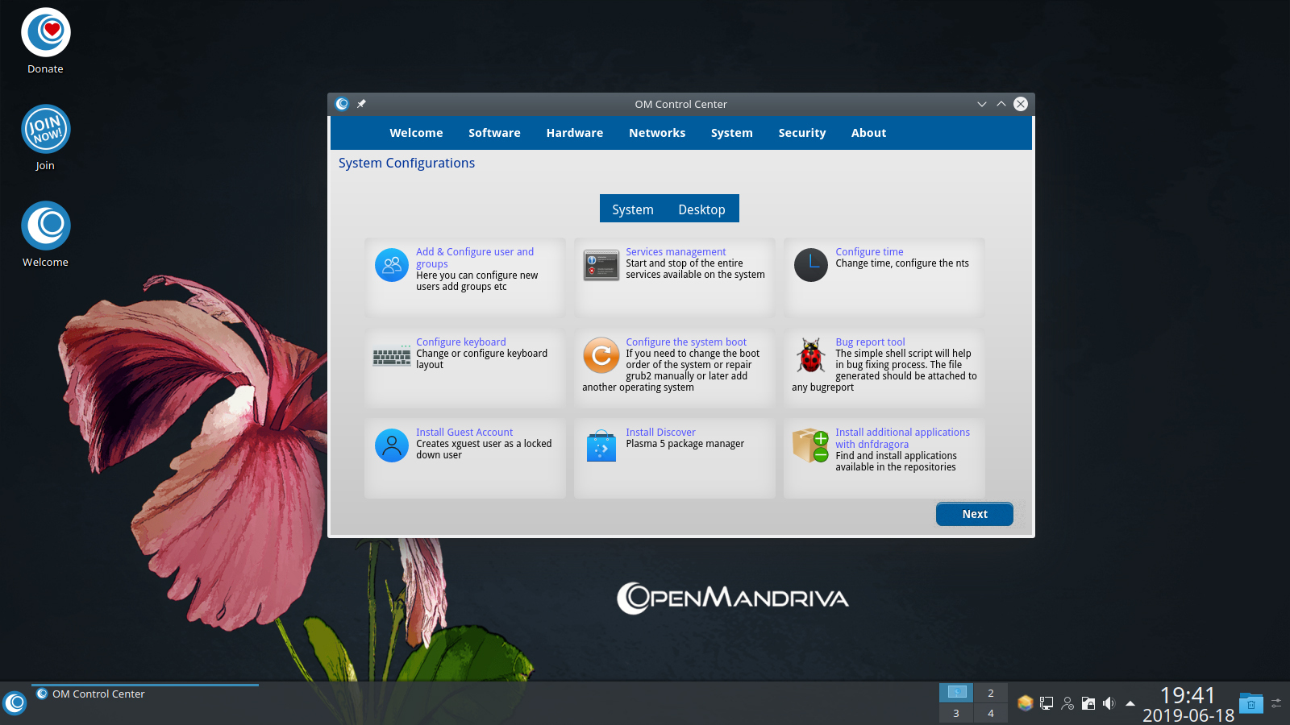The height and width of the screenshot is (725, 1290).
Task: Open the Welcome menu tab
Action: pos(416,133)
